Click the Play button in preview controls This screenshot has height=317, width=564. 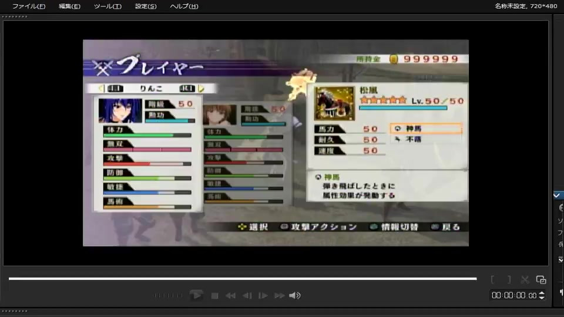pyautogui.click(x=196, y=295)
